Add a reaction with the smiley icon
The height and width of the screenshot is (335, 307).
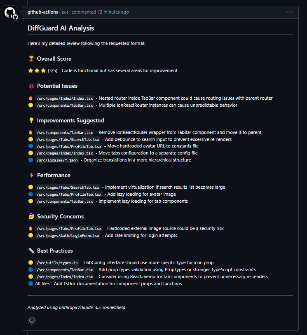pos(32,320)
